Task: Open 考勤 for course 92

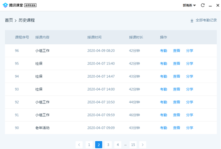Action: click(x=164, y=102)
